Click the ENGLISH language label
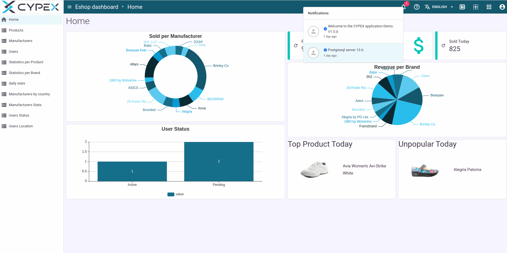This screenshot has height=253, width=507. click(439, 7)
